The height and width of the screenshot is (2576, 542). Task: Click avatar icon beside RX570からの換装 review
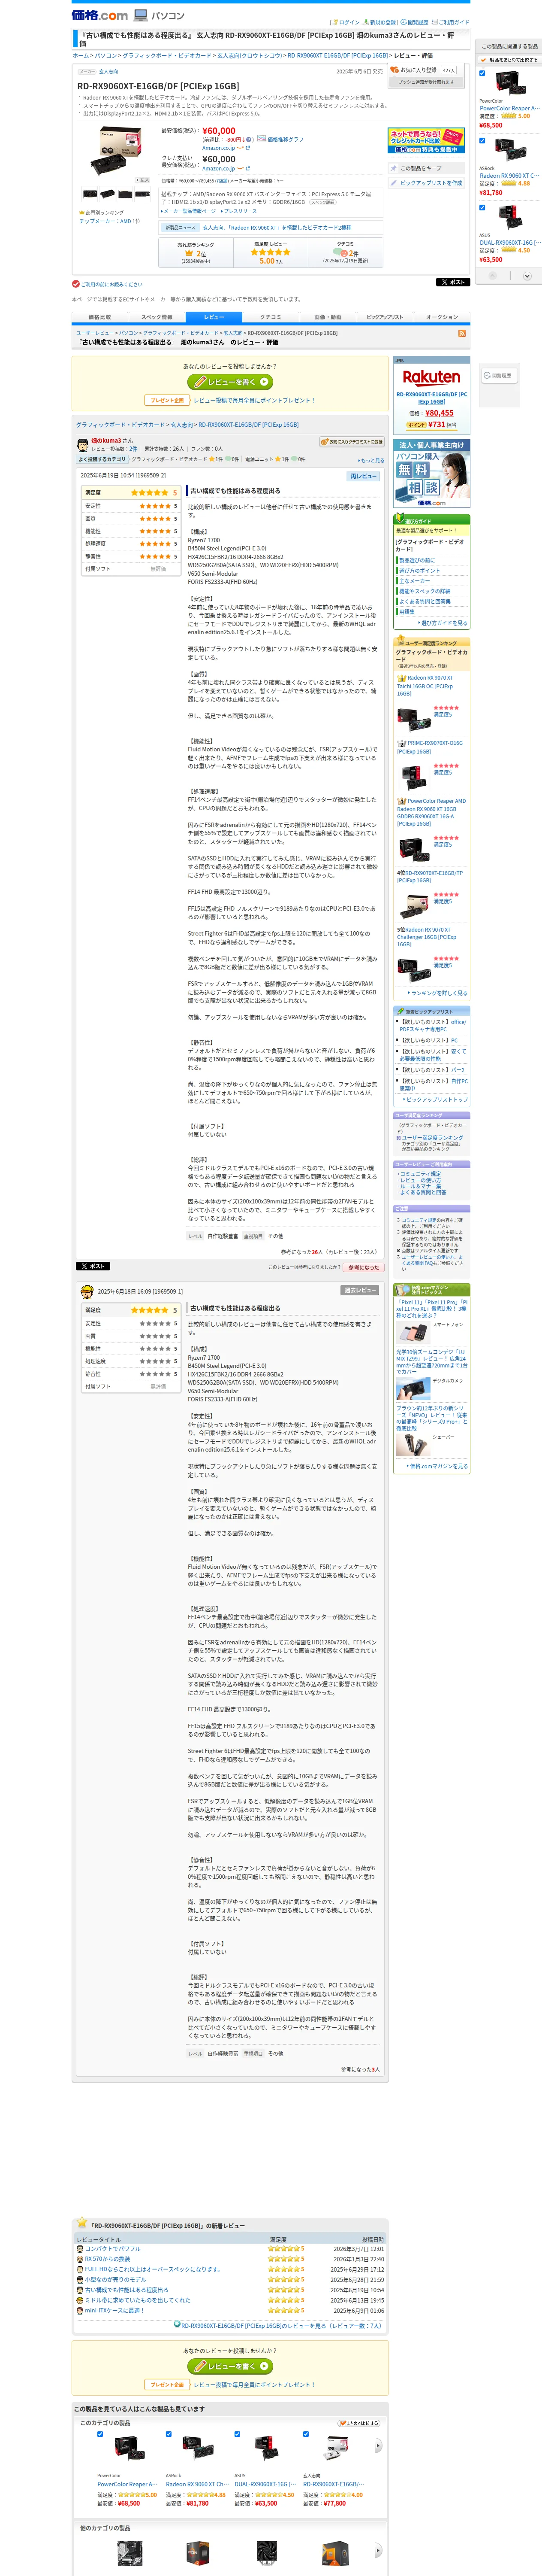(x=80, y=2259)
